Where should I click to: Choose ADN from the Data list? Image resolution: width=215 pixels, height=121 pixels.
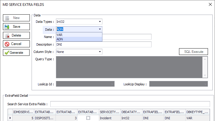point(79,39)
